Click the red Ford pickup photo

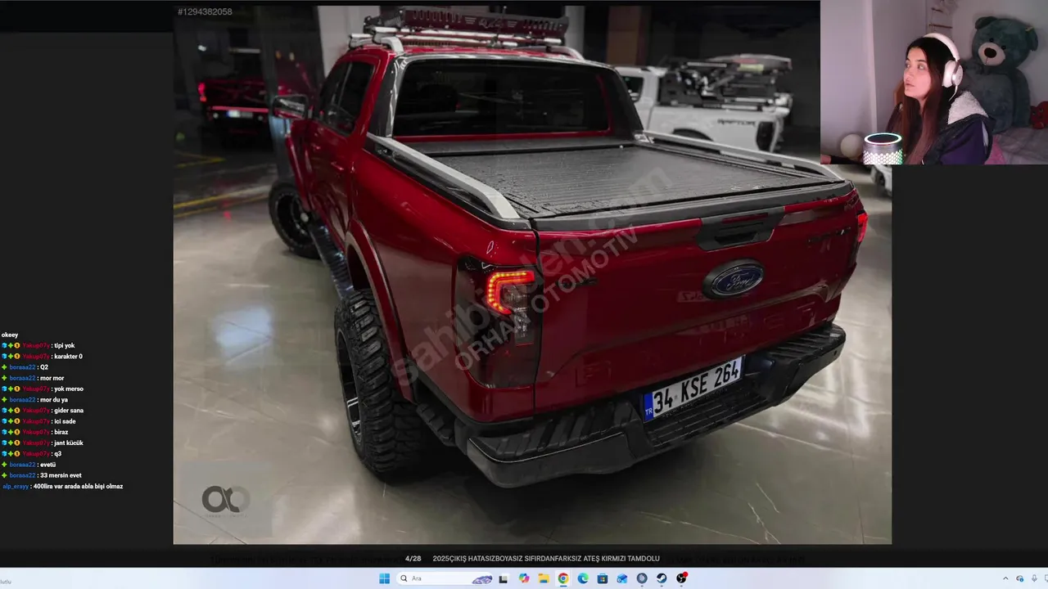coord(532,275)
